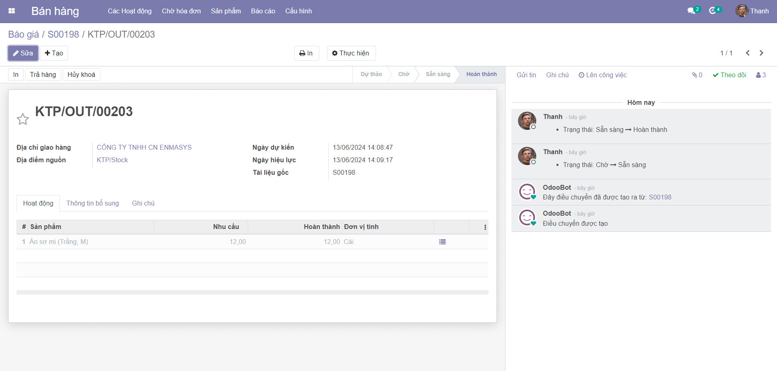777x371 pixels.
Task: Click the favorite star next to KTP/OUT/00203
Action: (23, 119)
